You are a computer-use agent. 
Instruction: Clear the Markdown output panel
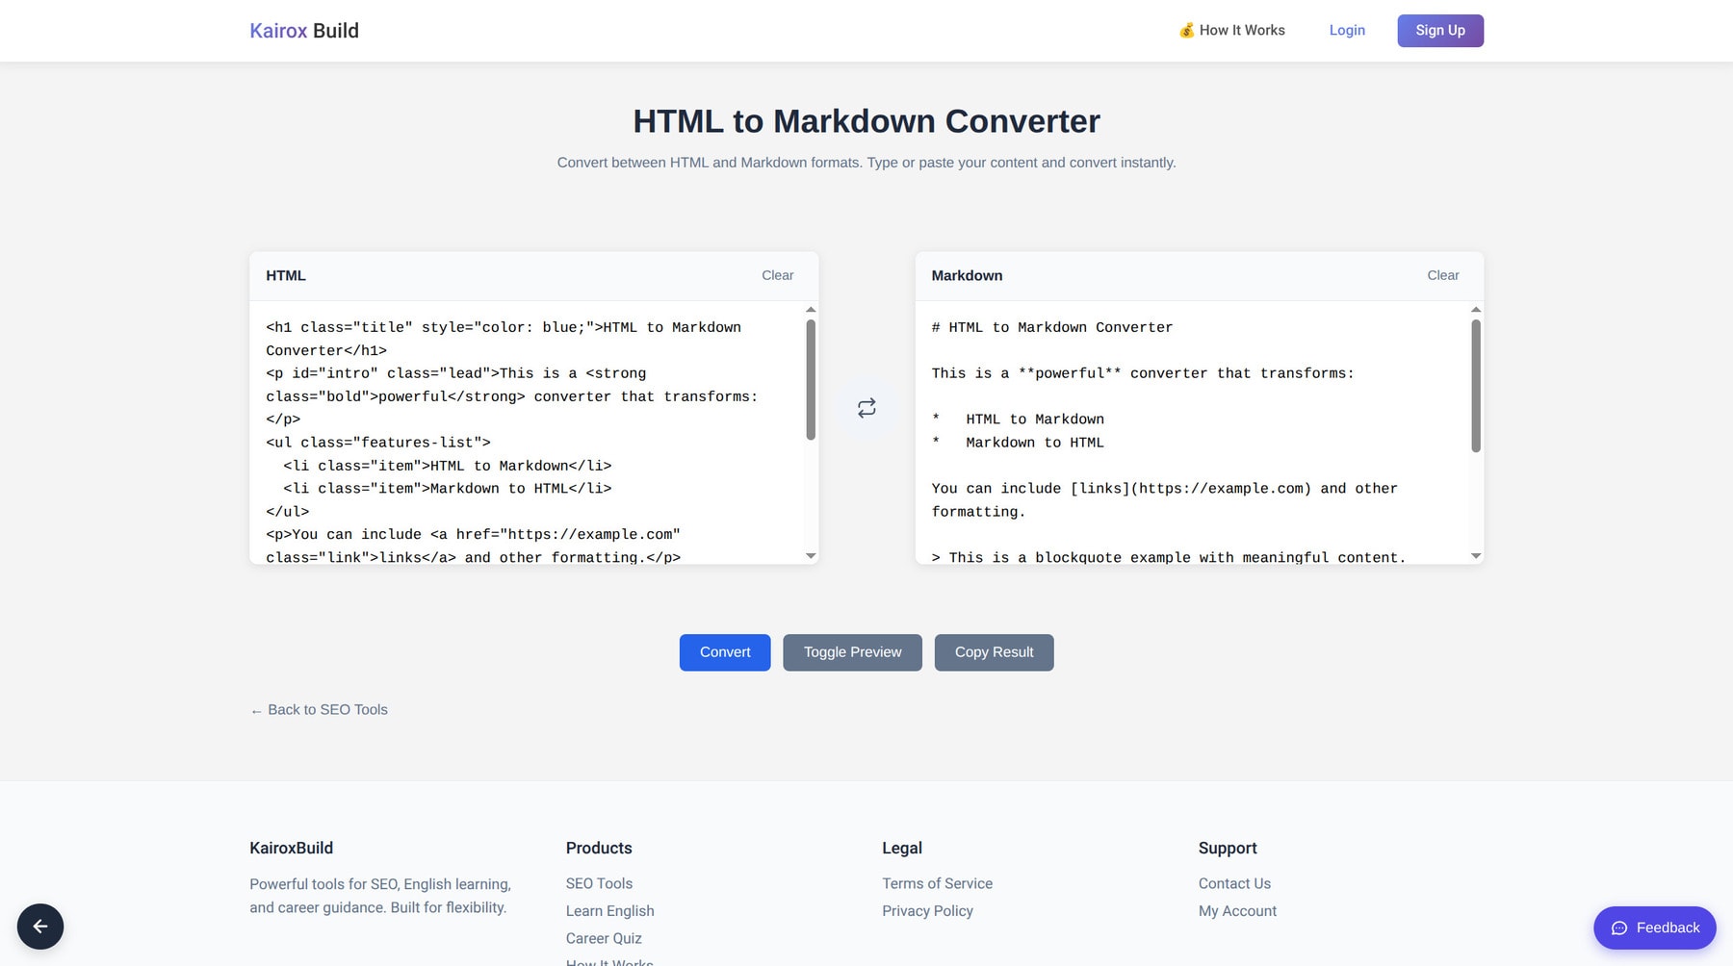1442,275
